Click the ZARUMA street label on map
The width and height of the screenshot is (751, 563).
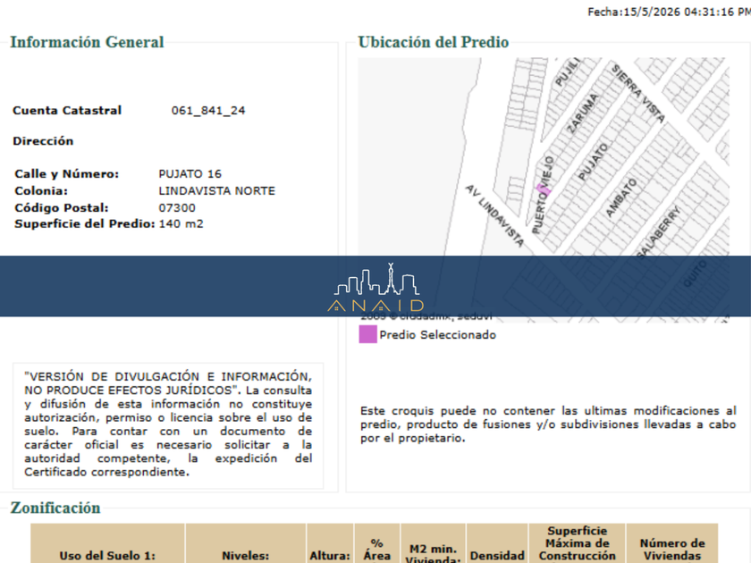582,114
